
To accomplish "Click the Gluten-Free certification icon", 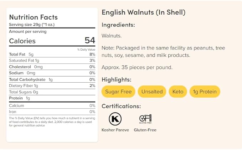I will click(x=145, y=119).
